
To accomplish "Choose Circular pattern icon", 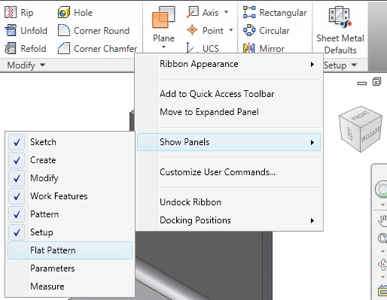I will click(x=249, y=30).
